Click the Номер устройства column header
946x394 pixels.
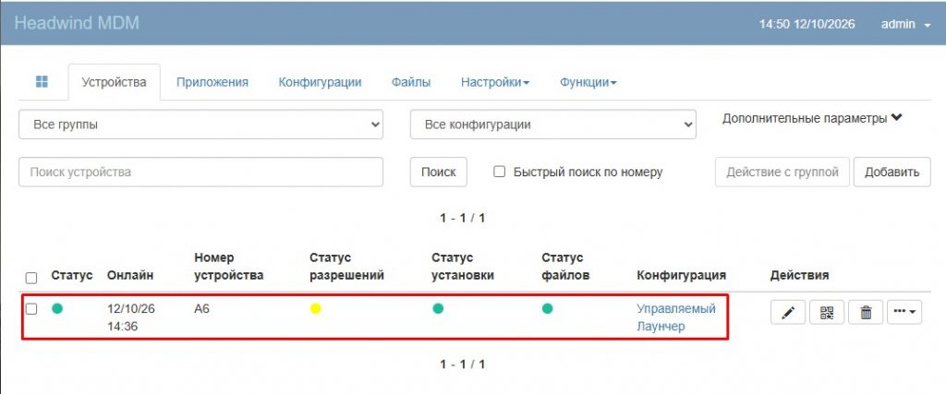[229, 267]
